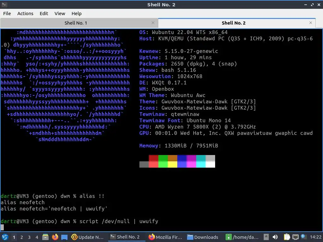Open the Update Notifier taskbar entry
Image resolution: width=323 pixels, height=242 pixels.
(x=87, y=237)
